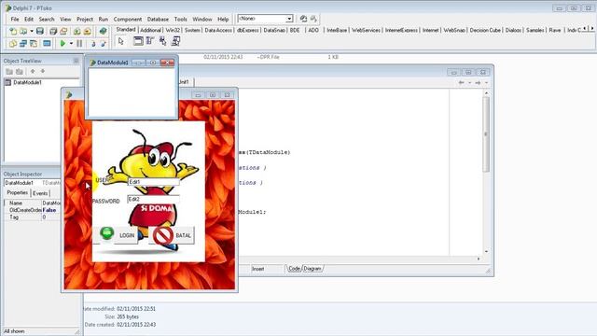Click the Trace Into debug icon

pyautogui.click(x=93, y=44)
